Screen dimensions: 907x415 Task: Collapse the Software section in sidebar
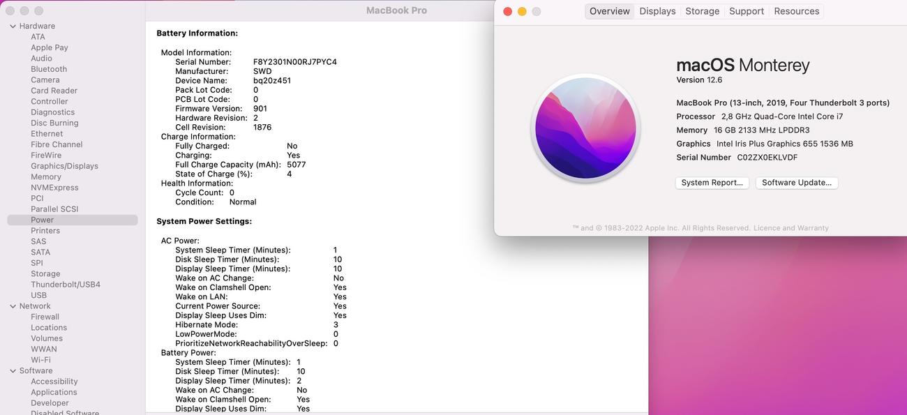[x=13, y=371]
